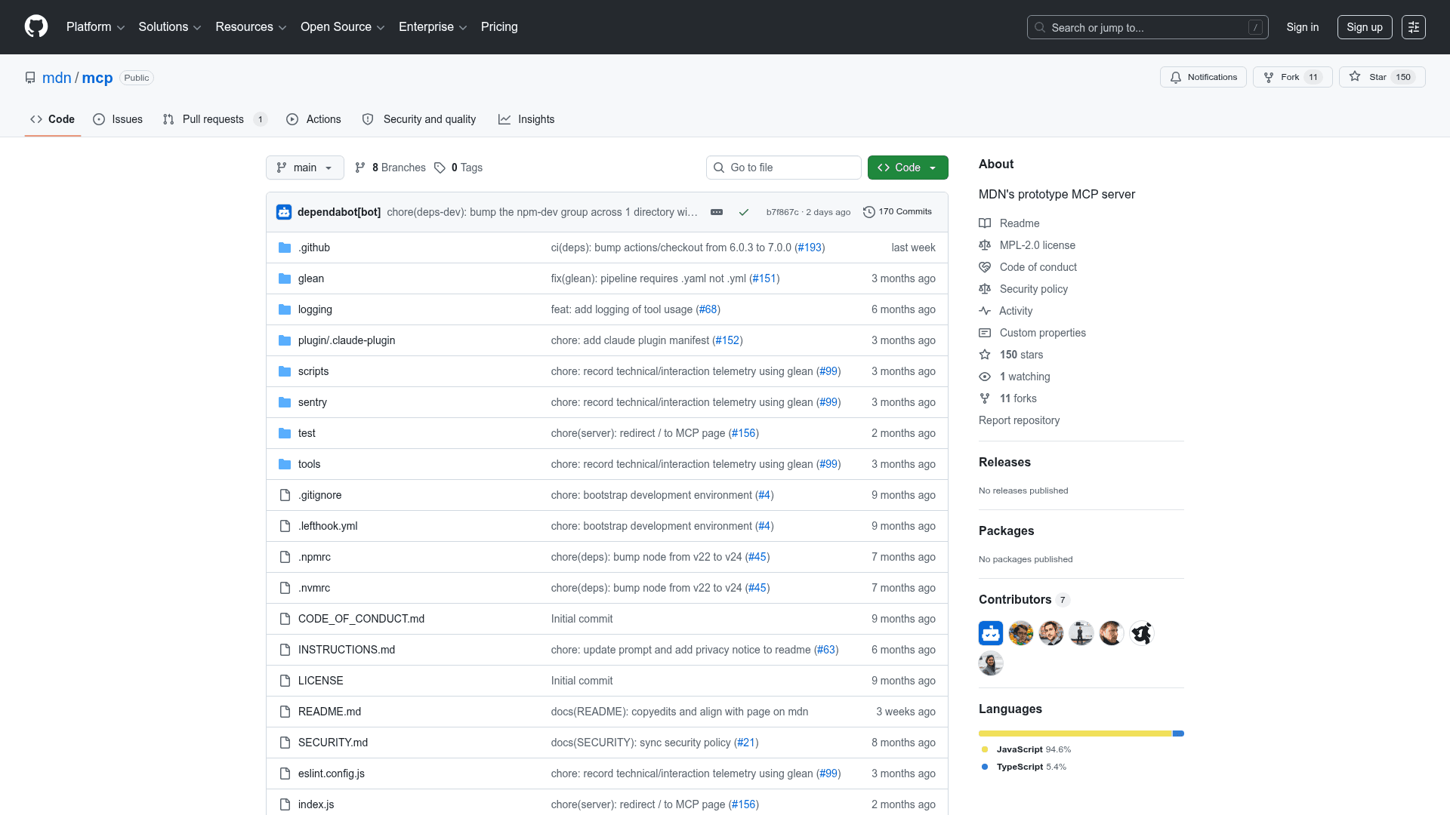This screenshot has height=815, width=1450.
Task: Expand the Open Source menu
Action: (x=343, y=27)
